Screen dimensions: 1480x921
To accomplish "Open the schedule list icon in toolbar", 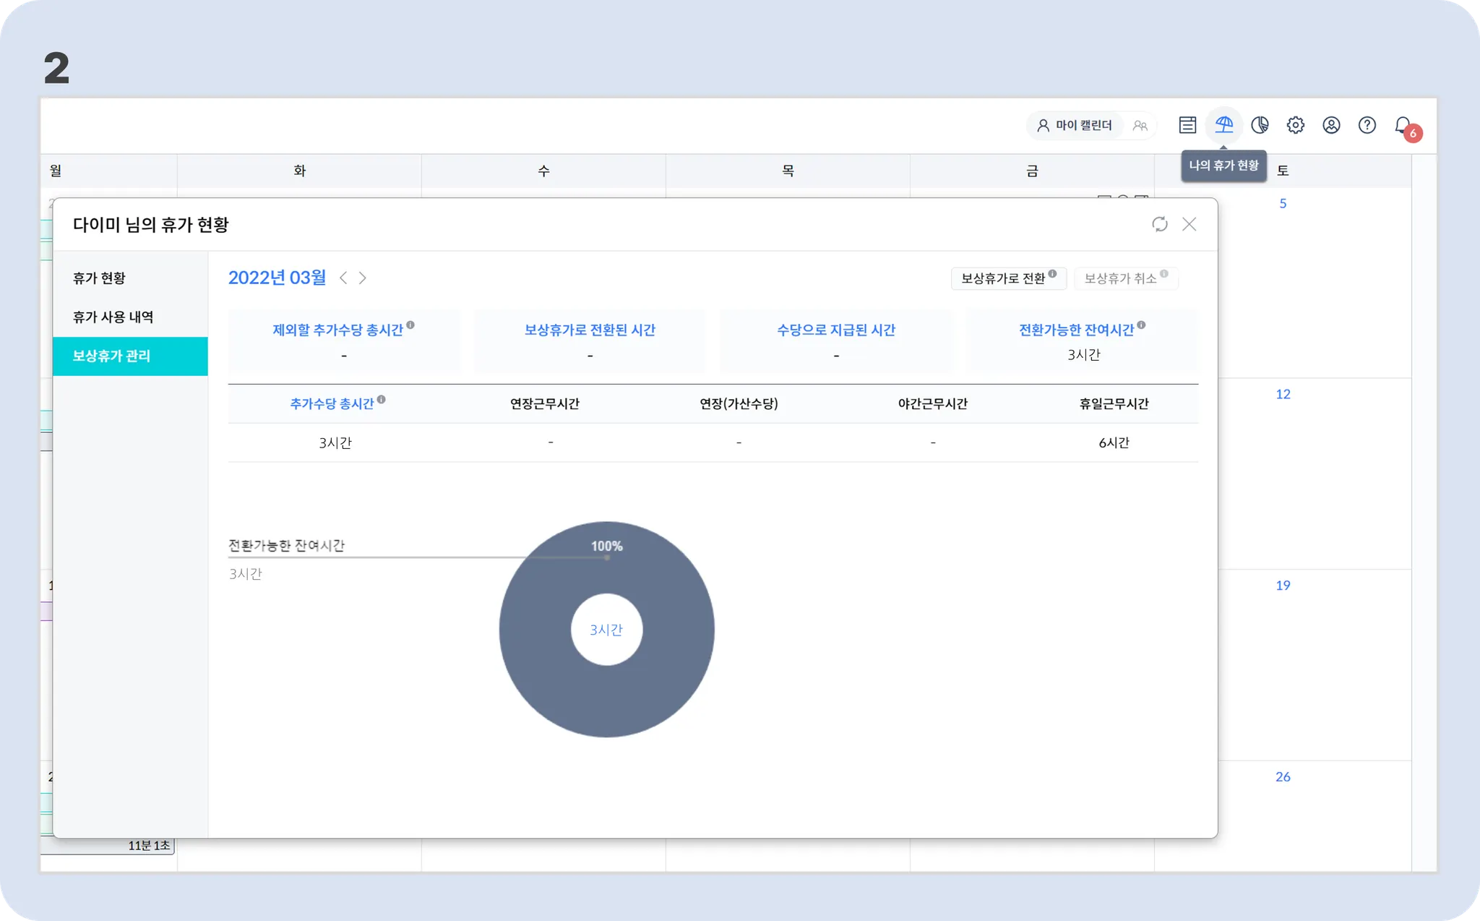I will point(1187,125).
